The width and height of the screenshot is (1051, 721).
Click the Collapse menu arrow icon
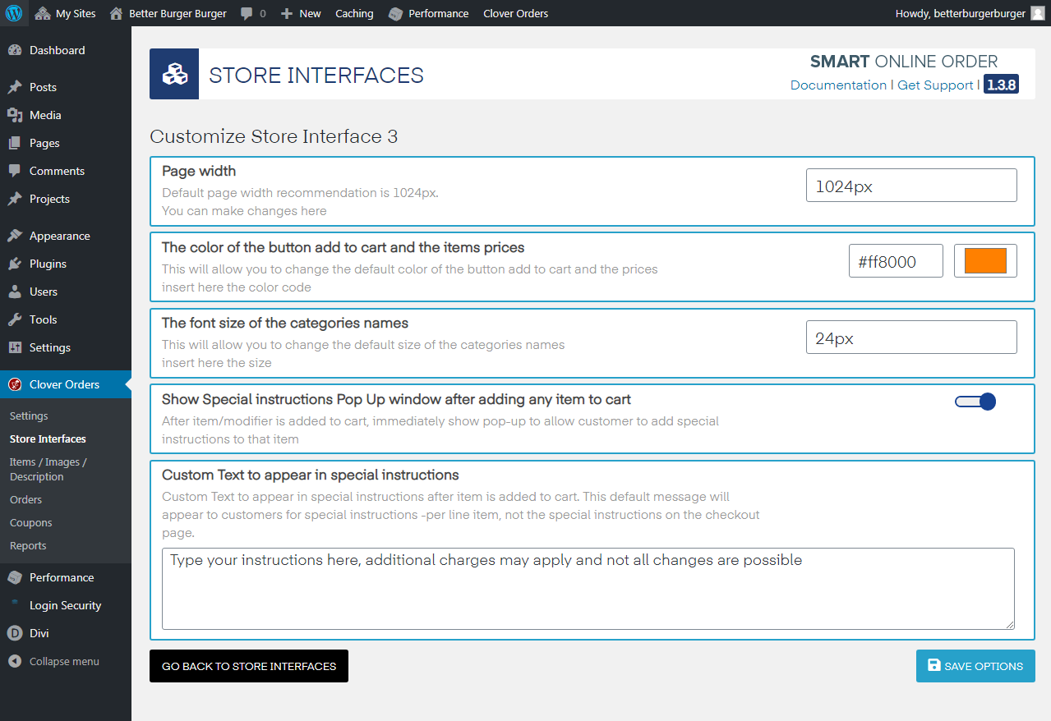[x=15, y=661]
